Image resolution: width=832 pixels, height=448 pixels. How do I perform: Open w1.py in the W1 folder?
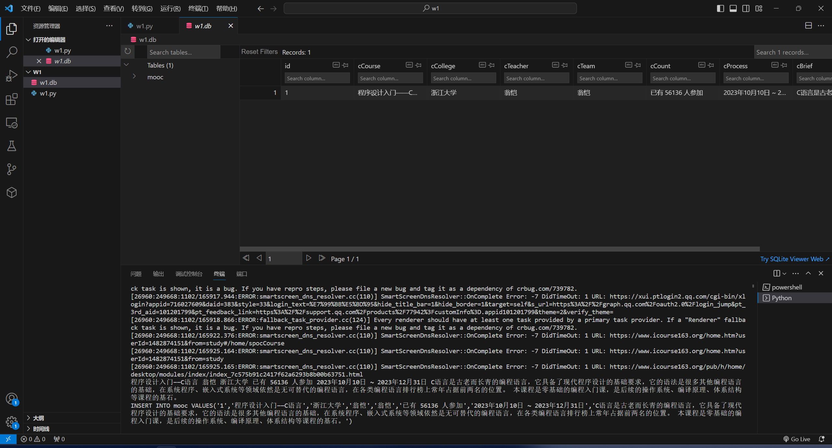(72, 93)
